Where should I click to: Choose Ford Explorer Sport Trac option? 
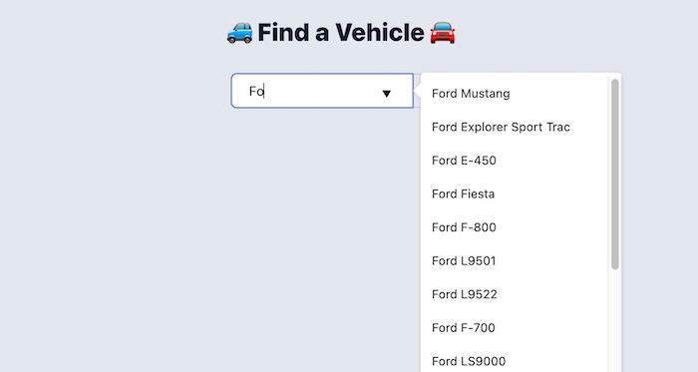pyautogui.click(x=515, y=127)
